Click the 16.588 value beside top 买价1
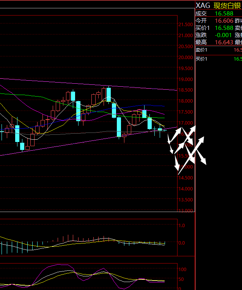This screenshot has width=242, height=290. (224, 28)
